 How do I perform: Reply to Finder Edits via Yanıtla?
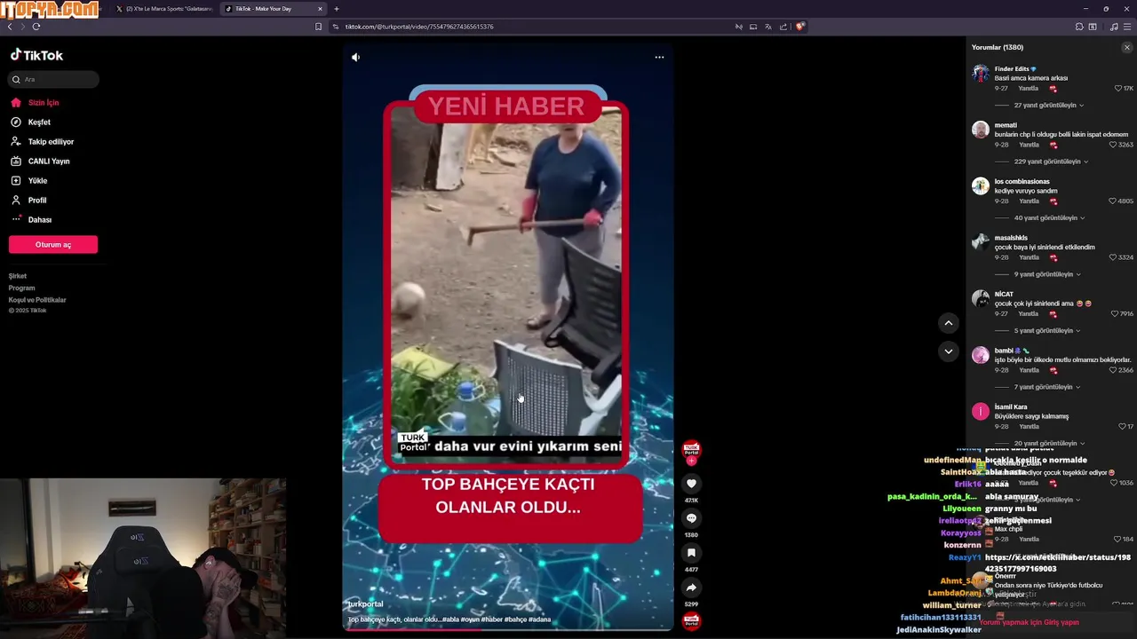1029,89
